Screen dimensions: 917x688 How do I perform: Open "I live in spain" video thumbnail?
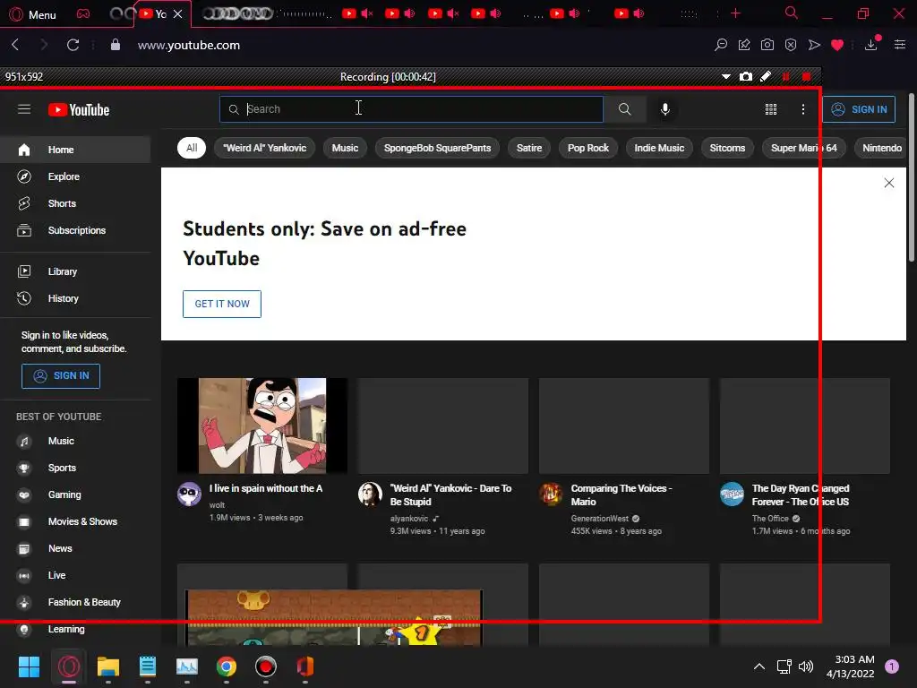262,426
